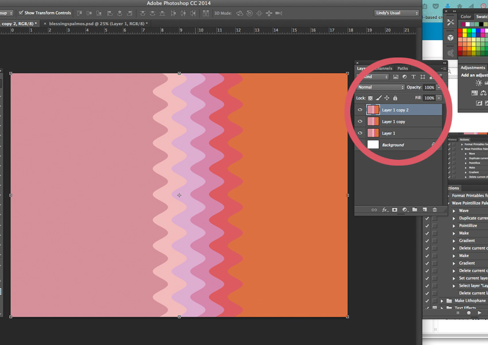The height and width of the screenshot is (345, 488).
Task: Expand the Make Lithophane action set
Action: coord(441,300)
